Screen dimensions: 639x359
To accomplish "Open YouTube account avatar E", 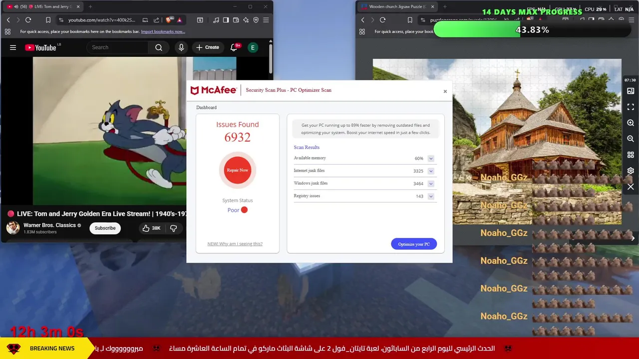I will coord(253,47).
